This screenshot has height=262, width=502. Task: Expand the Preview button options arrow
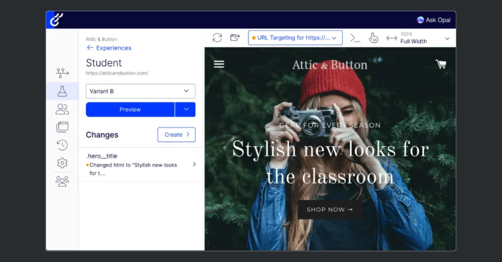coord(185,110)
